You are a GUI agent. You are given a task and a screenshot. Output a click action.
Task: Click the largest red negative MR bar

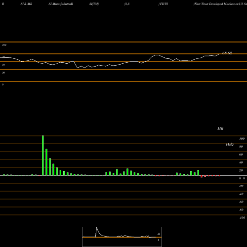click(x=202, y=176)
